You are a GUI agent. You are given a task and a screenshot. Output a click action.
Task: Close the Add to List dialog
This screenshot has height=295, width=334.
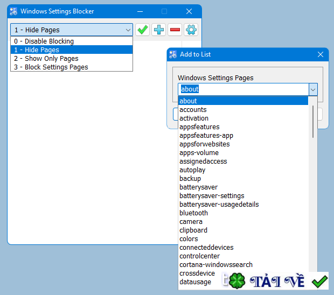321,54
